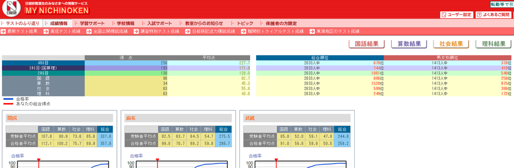Click the 4科目 row label
The image size is (514, 168).
point(43,63)
